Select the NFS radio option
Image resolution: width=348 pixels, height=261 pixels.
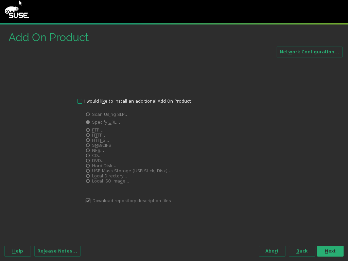[x=88, y=151]
